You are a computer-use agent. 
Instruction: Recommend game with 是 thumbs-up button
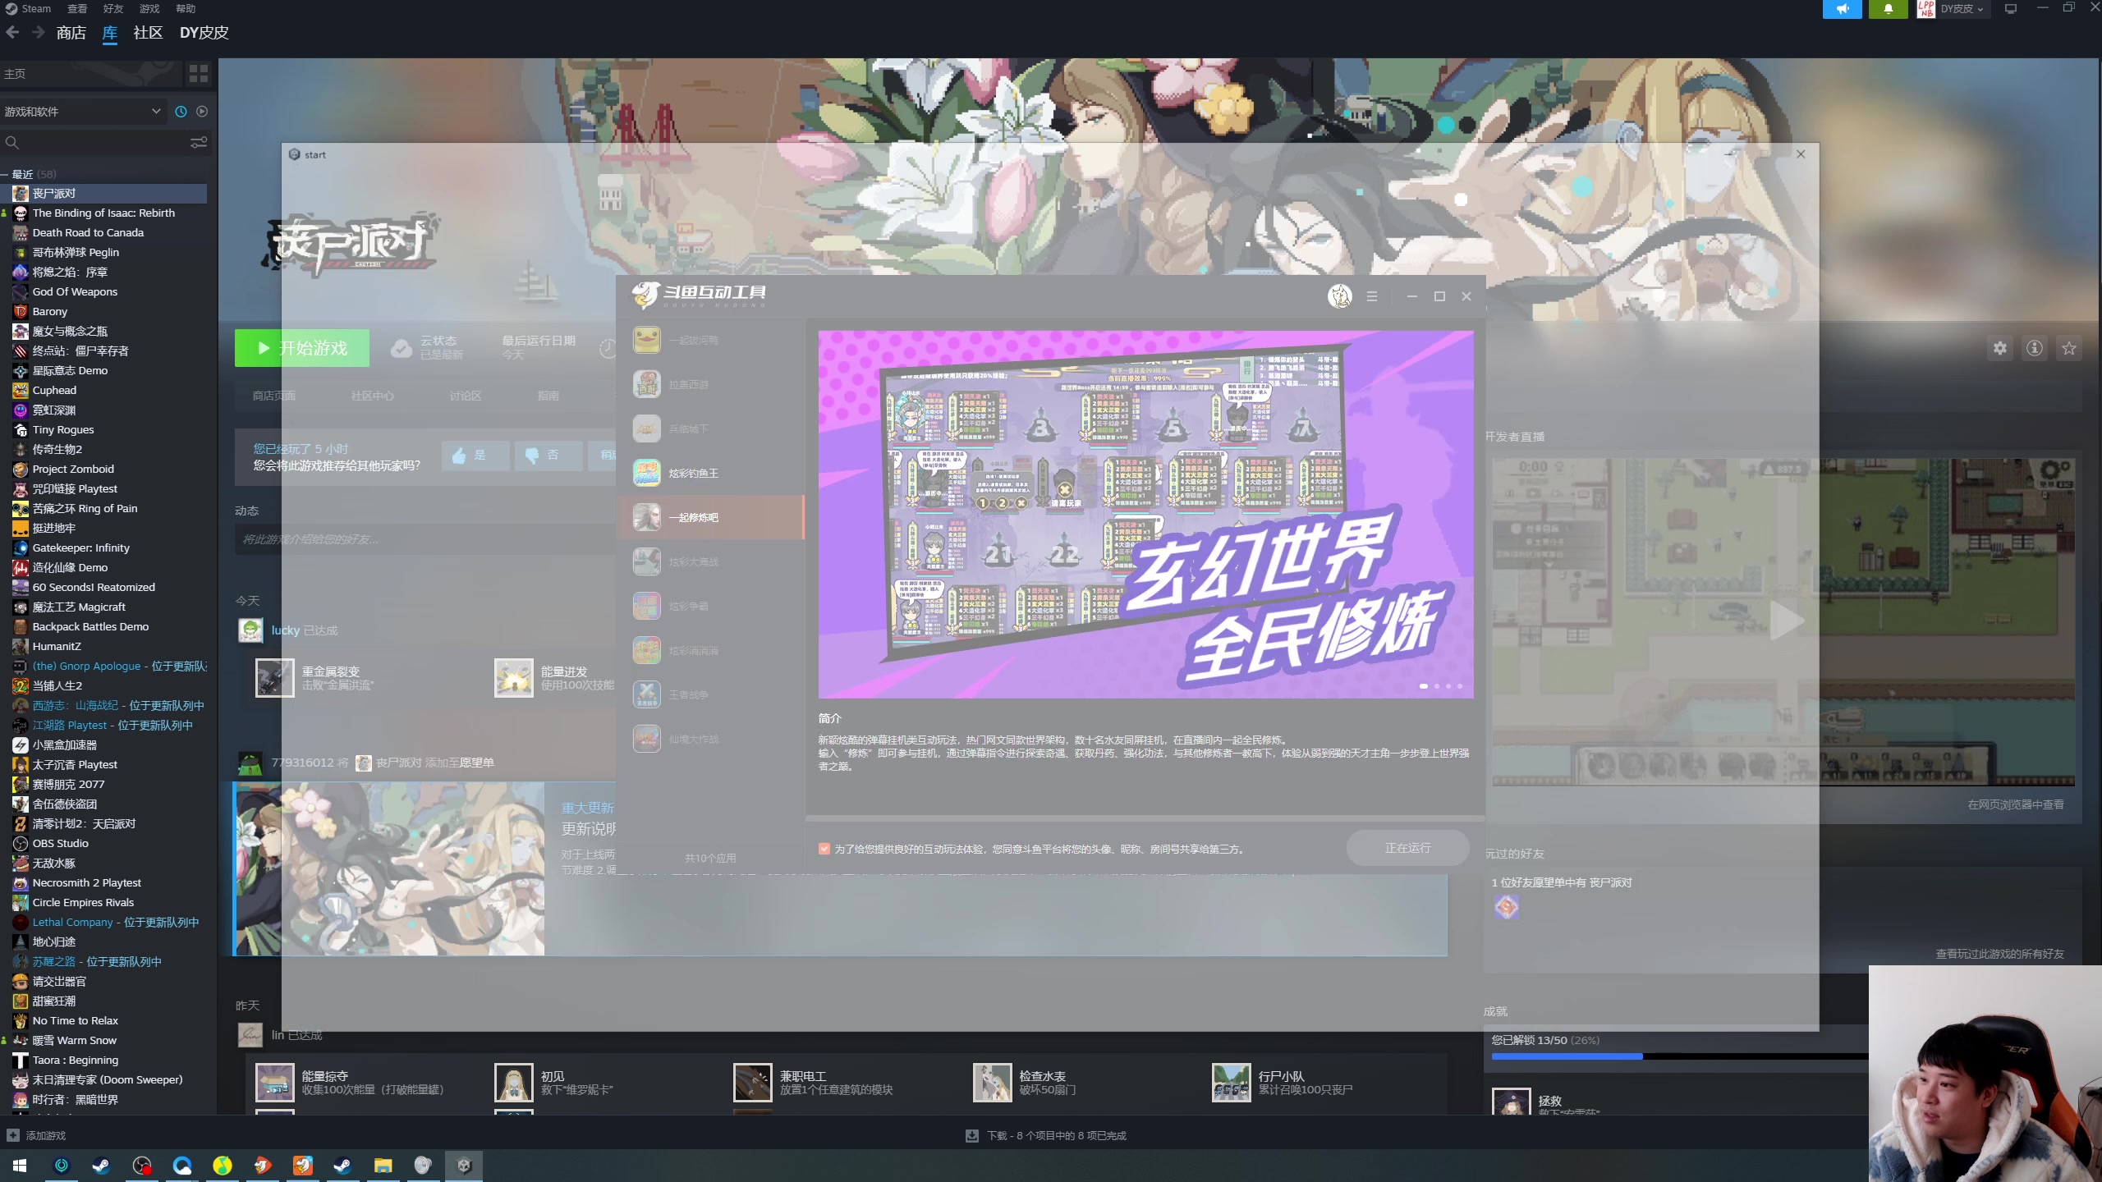click(x=475, y=456)
